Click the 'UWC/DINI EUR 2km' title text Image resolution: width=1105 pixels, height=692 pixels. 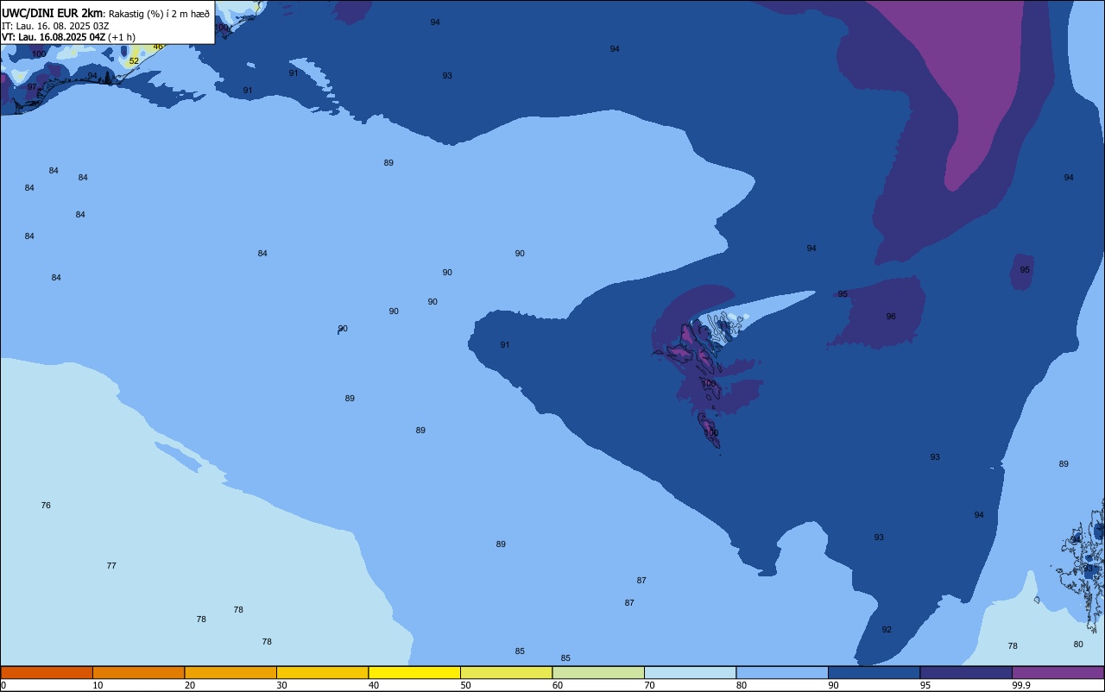(x=53, y=13)
